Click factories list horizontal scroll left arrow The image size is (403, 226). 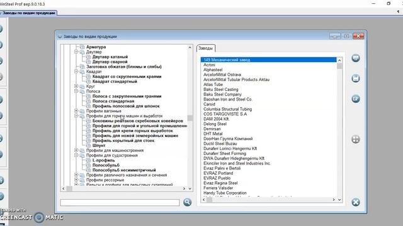click(203, 200)
